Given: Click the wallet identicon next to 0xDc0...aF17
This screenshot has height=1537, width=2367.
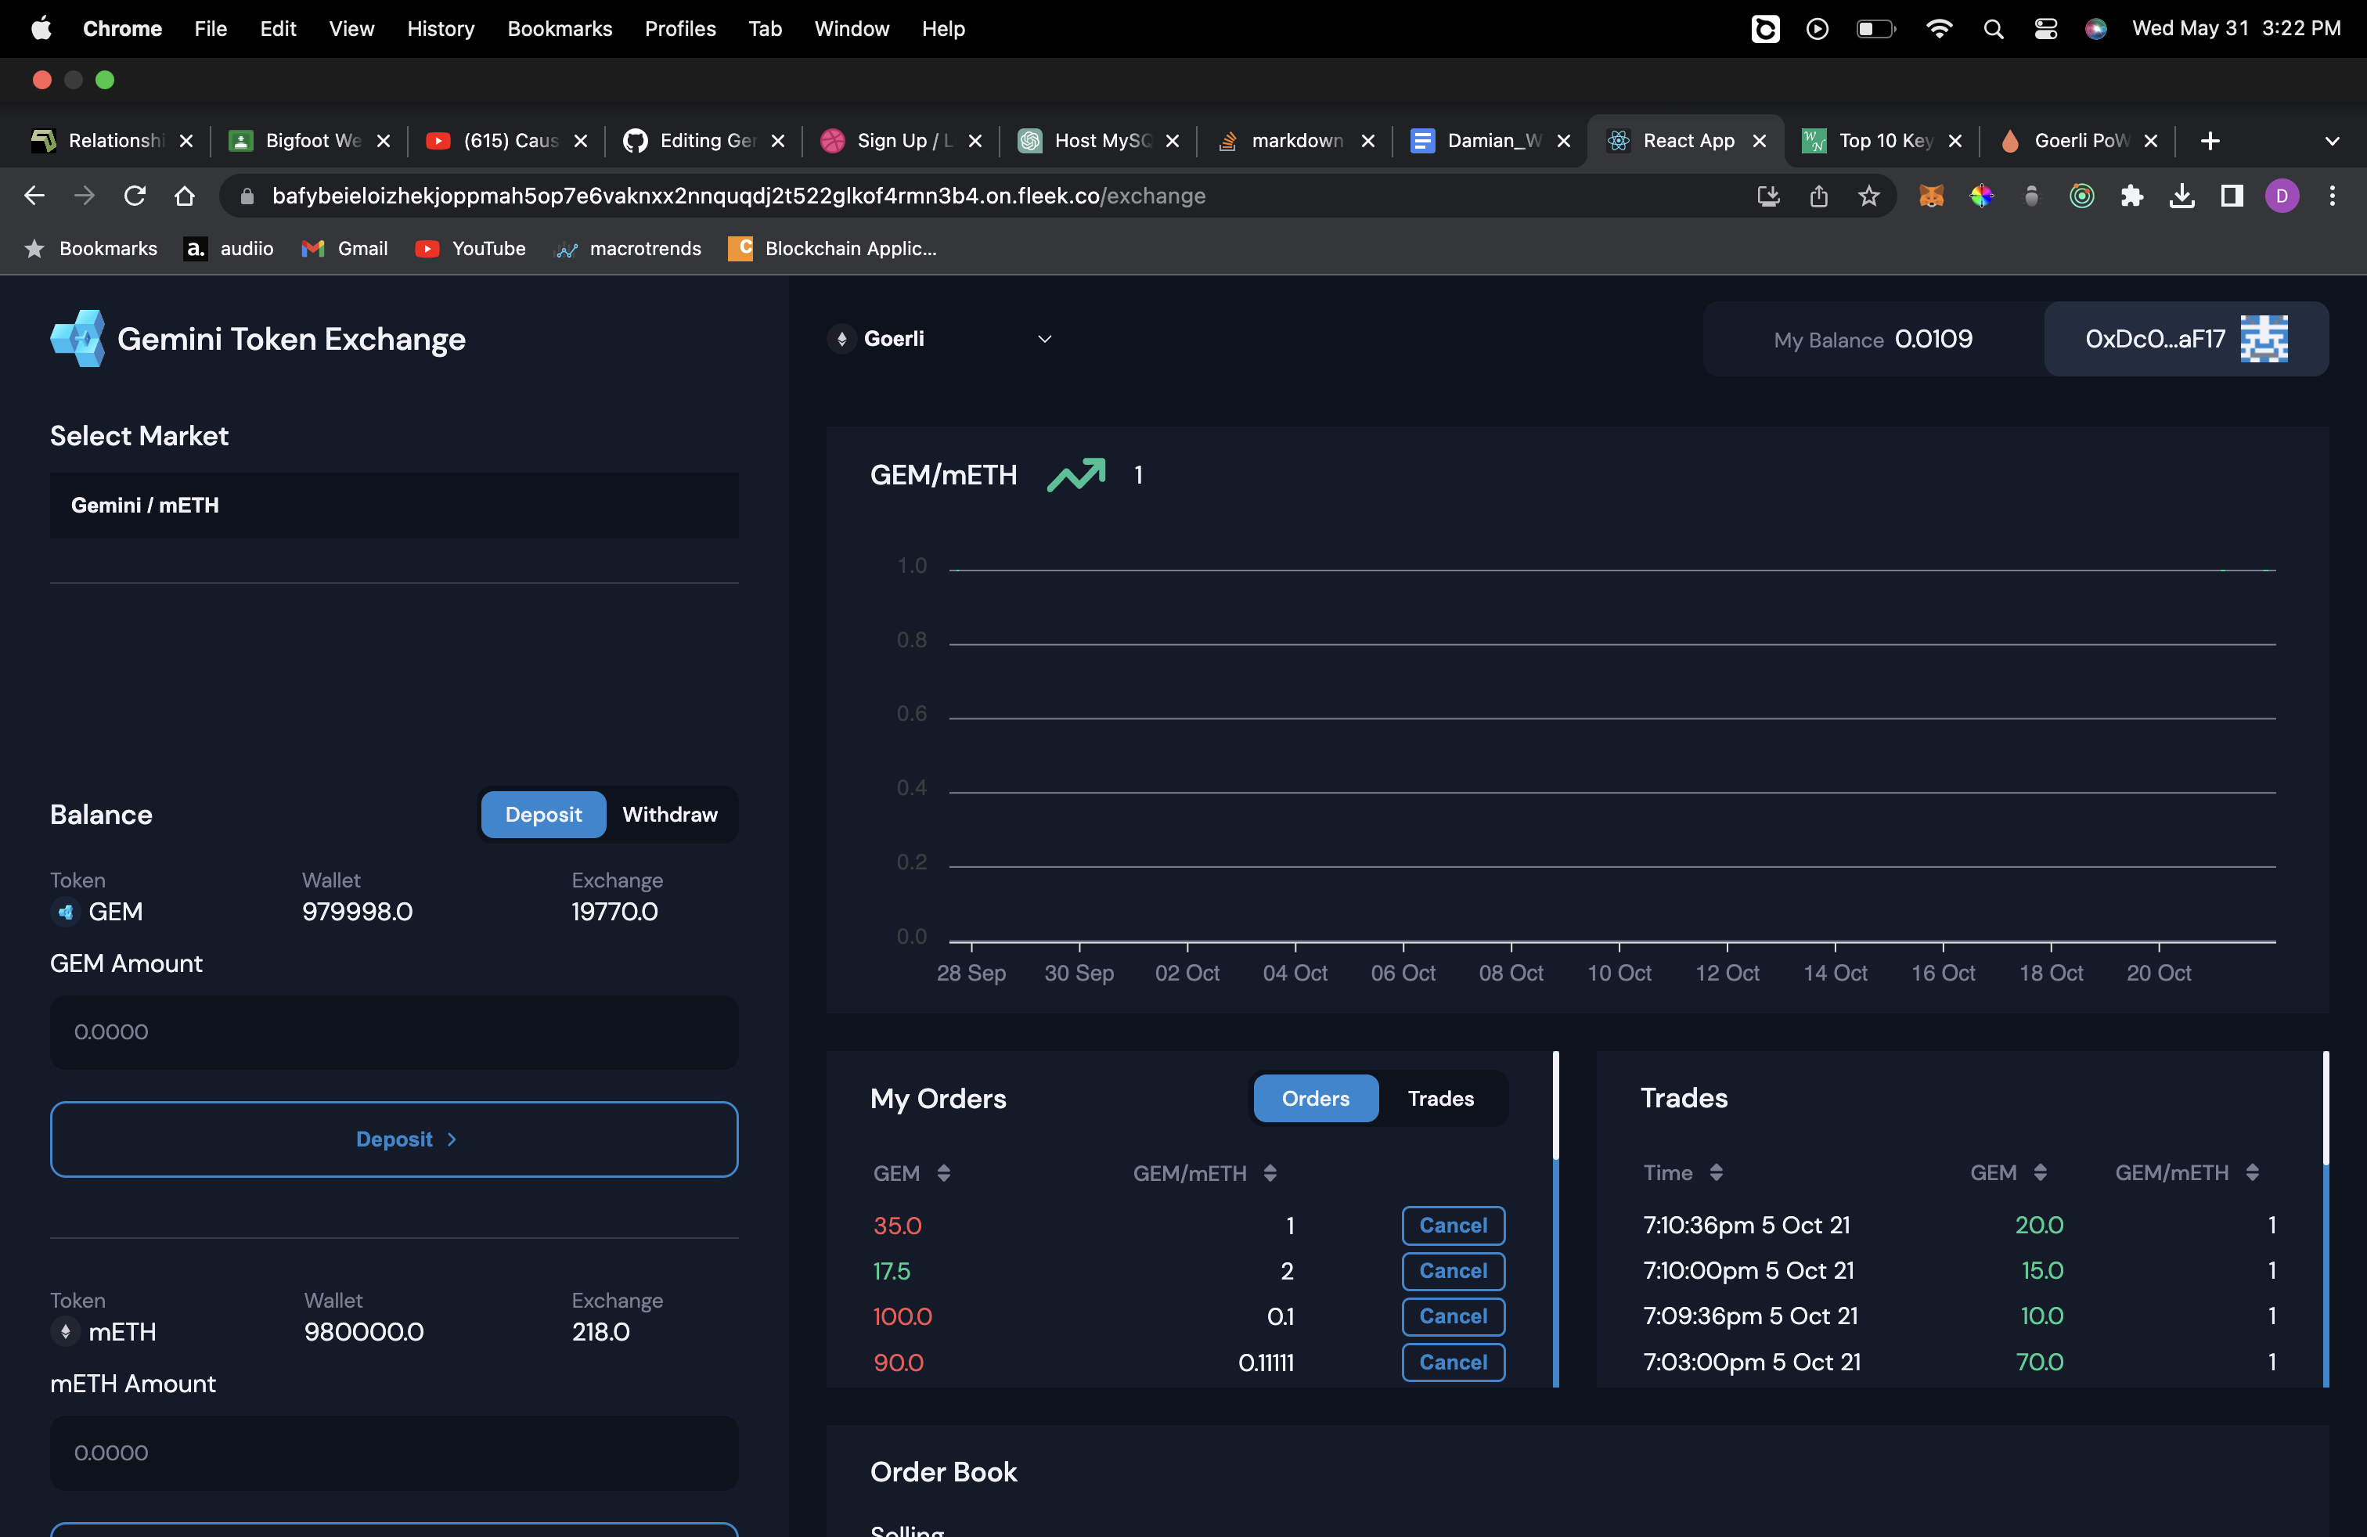Looking at the screenshot, I should coord(2264,339).
